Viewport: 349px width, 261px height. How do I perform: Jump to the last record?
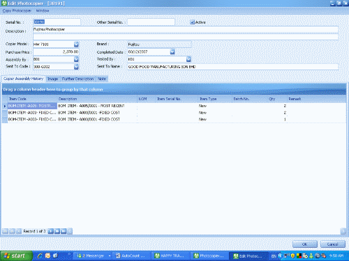[64, 231]
